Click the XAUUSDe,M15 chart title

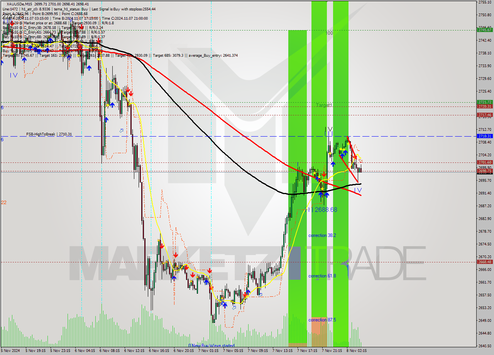[x=20, y=4]
